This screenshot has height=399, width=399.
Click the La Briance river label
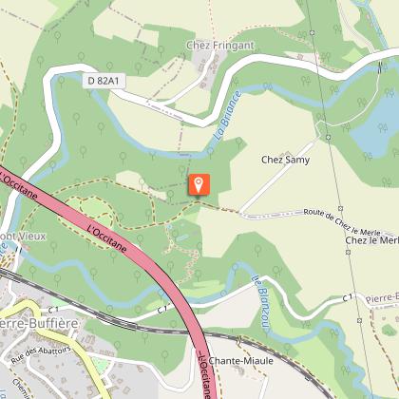[x=228, y=116]
